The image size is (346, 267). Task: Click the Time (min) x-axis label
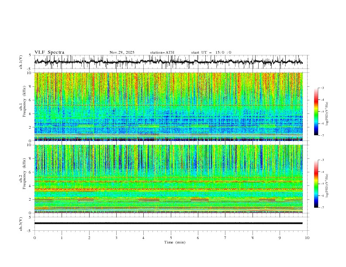point(174,242)
